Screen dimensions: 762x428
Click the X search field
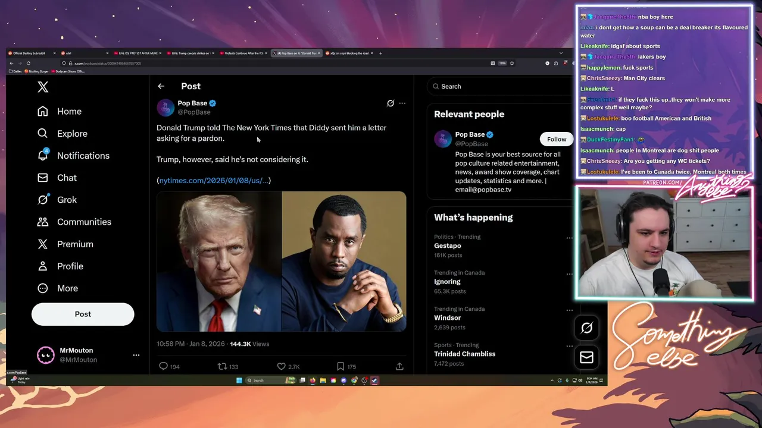click(x=500, y=86)
